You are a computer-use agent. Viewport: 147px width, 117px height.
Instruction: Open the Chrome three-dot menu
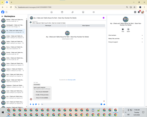point(144,7)
